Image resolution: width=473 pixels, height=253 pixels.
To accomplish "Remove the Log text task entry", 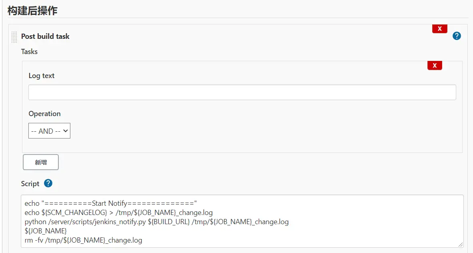I will point(435,66).
